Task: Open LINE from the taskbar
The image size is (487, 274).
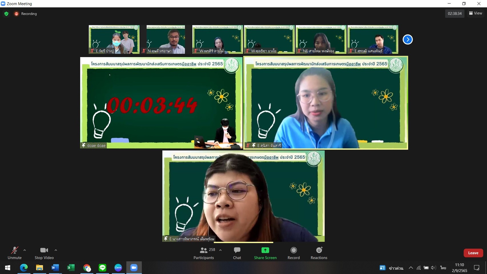Action: 102,268
